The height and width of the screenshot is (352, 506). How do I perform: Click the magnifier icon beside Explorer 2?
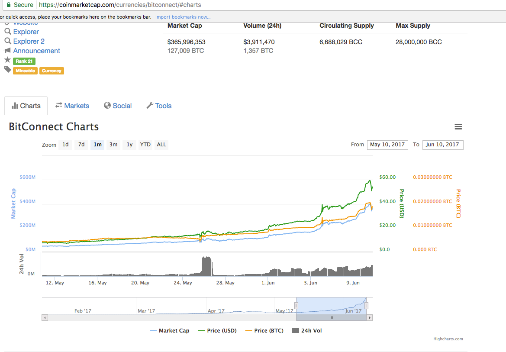click(8, 41)
